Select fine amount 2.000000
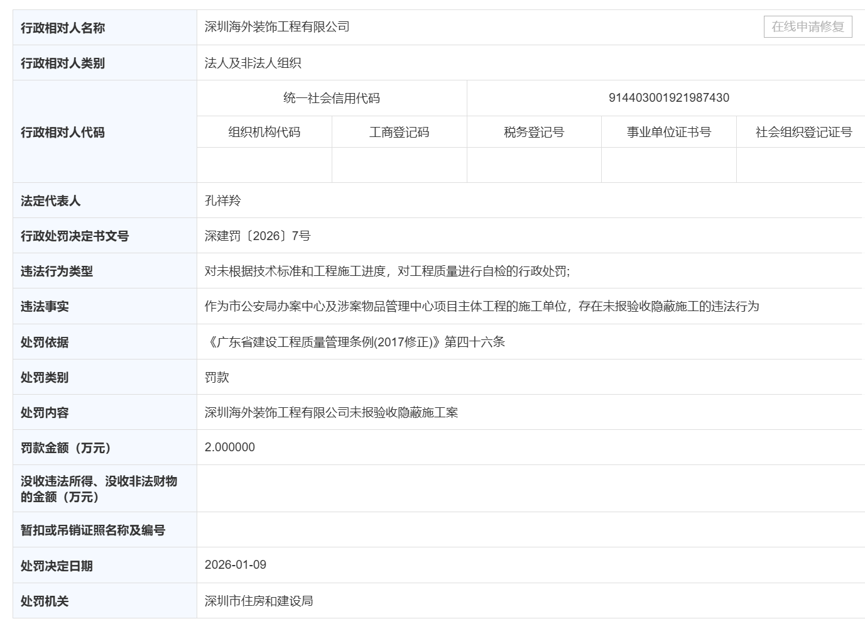Image resolution: width=865 pixels, height=631 pixels. (230, 447)
